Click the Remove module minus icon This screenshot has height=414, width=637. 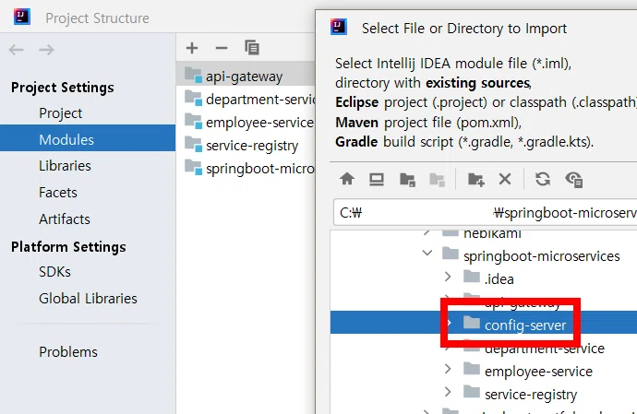click(x=222, y=48)
